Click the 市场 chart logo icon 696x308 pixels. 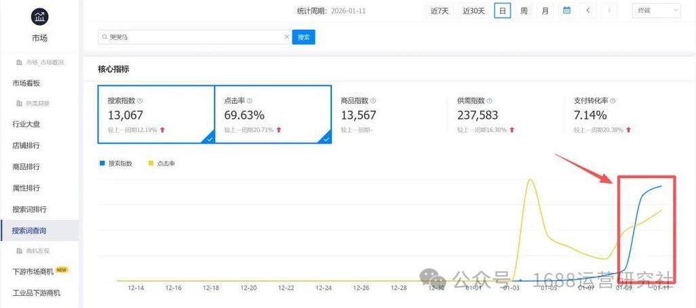tap(39, 16)
